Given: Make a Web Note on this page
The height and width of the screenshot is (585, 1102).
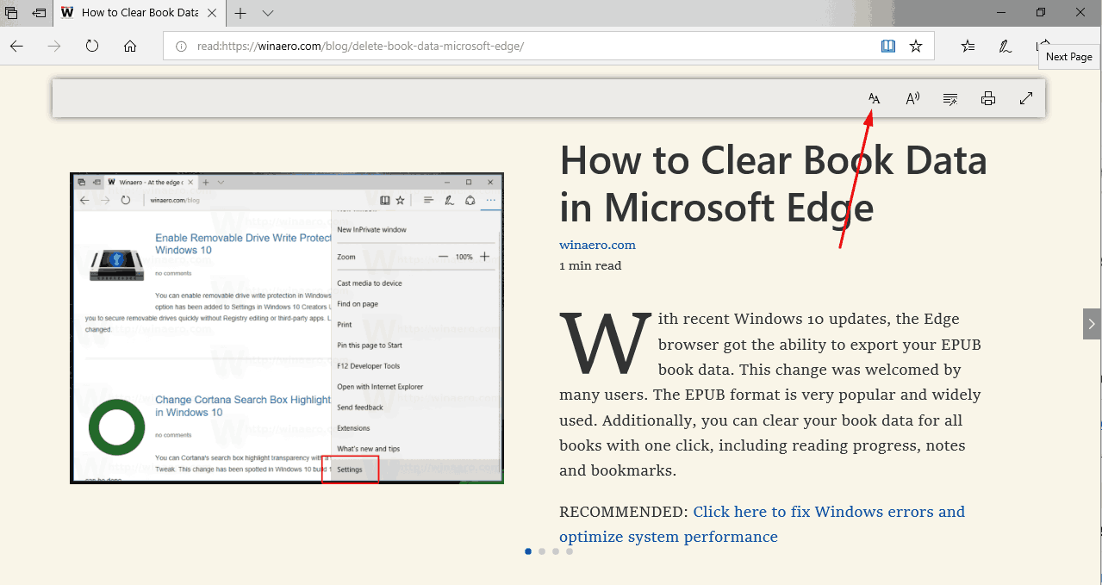Looking at the screenshot, I should click(1005, 46).
